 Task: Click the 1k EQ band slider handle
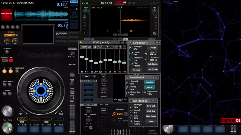pos(105,60)
